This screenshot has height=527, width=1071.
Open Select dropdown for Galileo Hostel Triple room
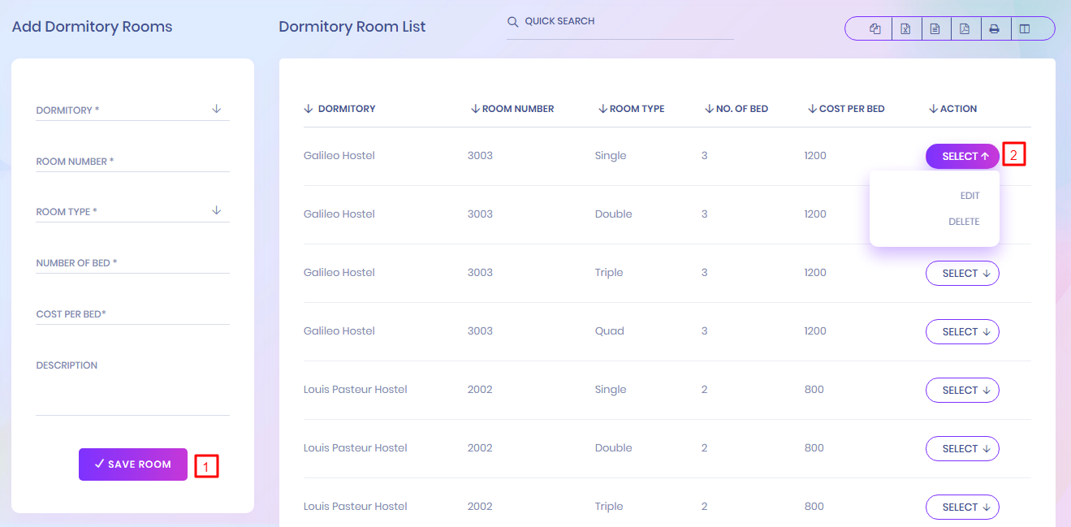pos(962,274)
